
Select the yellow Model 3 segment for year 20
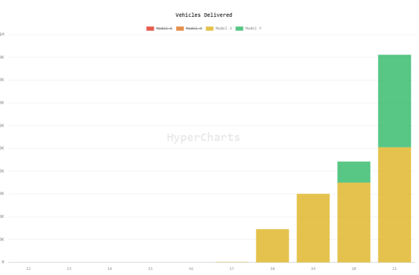point(354,222)
